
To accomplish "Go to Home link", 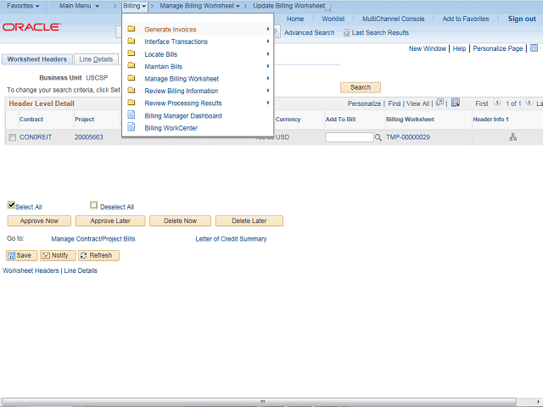I will 295,19.
